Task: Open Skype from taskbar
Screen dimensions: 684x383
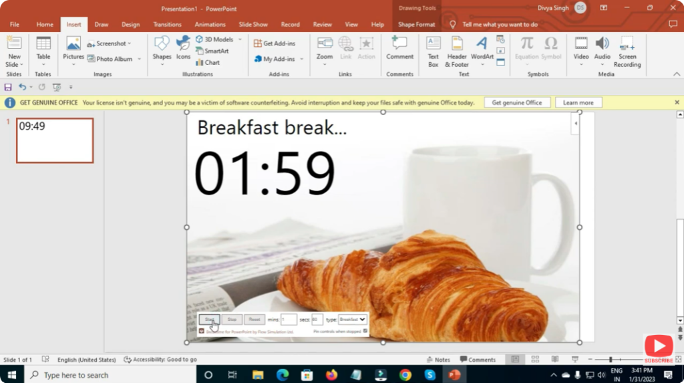Action: coord(430,375)
